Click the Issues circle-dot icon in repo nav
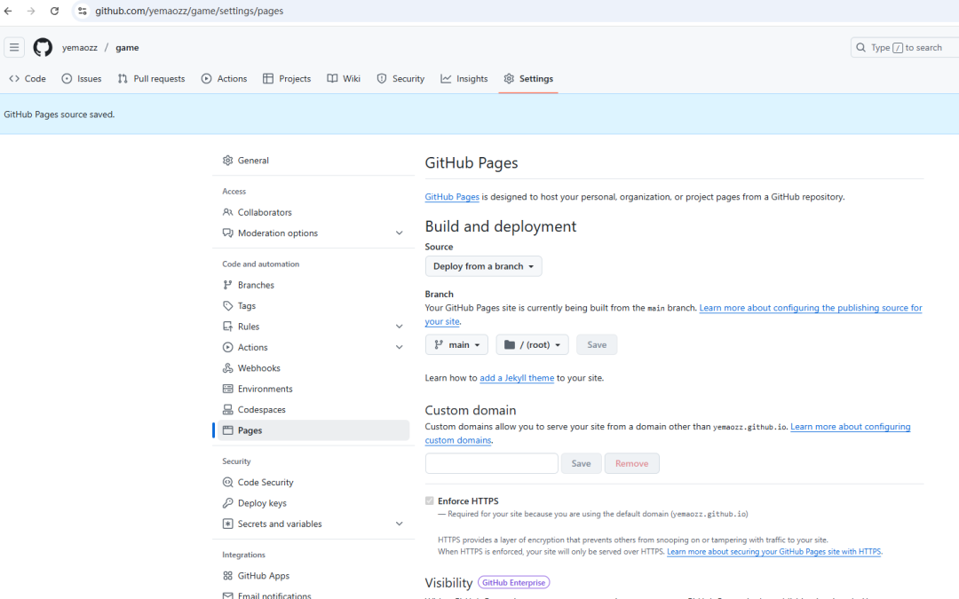Viewport: 959px width, 599px height. click(x=67, y=79)
